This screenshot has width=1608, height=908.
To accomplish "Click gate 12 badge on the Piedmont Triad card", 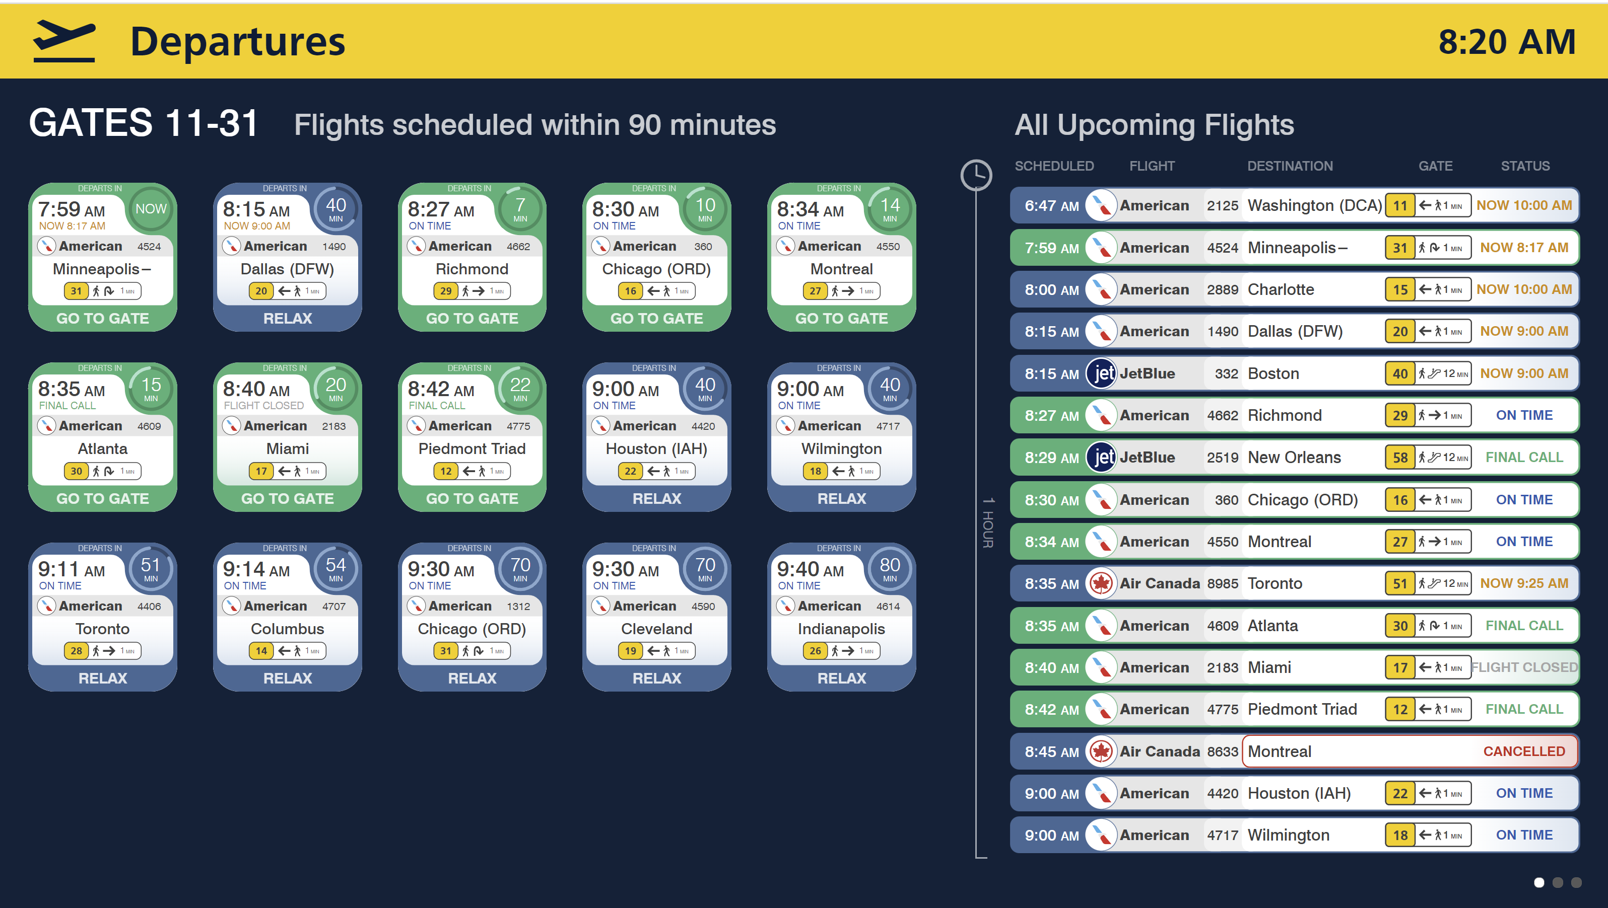I will (x=446, y=472).
